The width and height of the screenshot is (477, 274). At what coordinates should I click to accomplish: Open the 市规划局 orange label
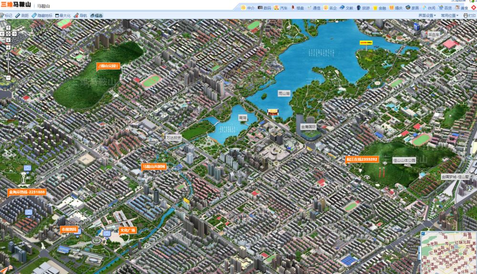[x=69, y=229]
